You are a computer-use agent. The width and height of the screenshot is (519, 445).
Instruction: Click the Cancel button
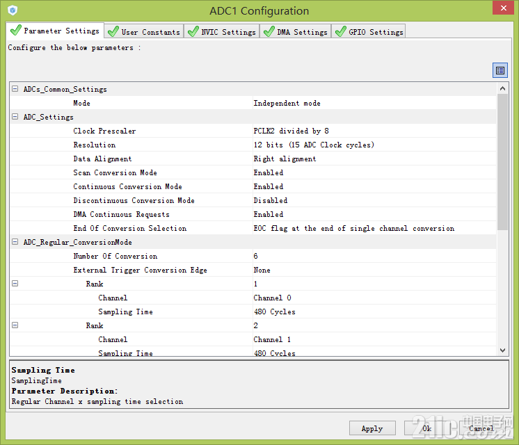tap(481, 428)
